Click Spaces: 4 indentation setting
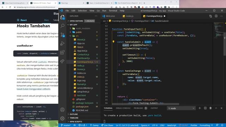 click(x=145, y=125)
